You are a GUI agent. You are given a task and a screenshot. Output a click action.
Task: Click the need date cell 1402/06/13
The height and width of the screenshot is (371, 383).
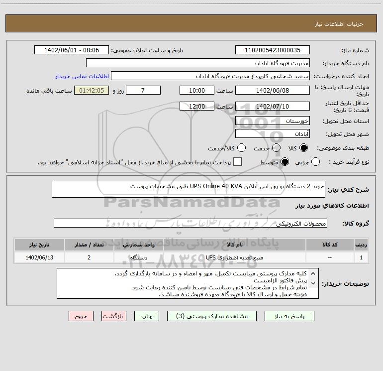(x=39, y=257)
